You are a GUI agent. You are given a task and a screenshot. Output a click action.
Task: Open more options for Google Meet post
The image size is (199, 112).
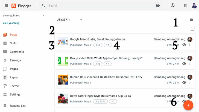[x=190, y=44]
